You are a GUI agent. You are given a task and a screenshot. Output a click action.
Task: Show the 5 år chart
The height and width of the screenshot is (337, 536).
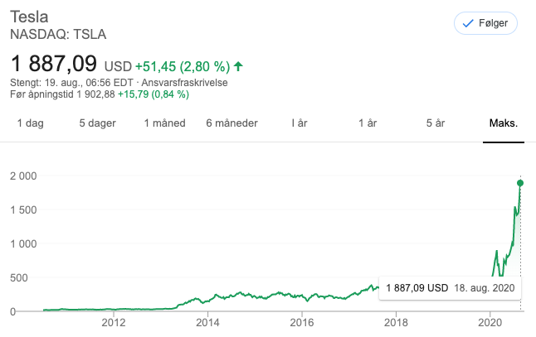pyautogui.click(x=436, y=123)
